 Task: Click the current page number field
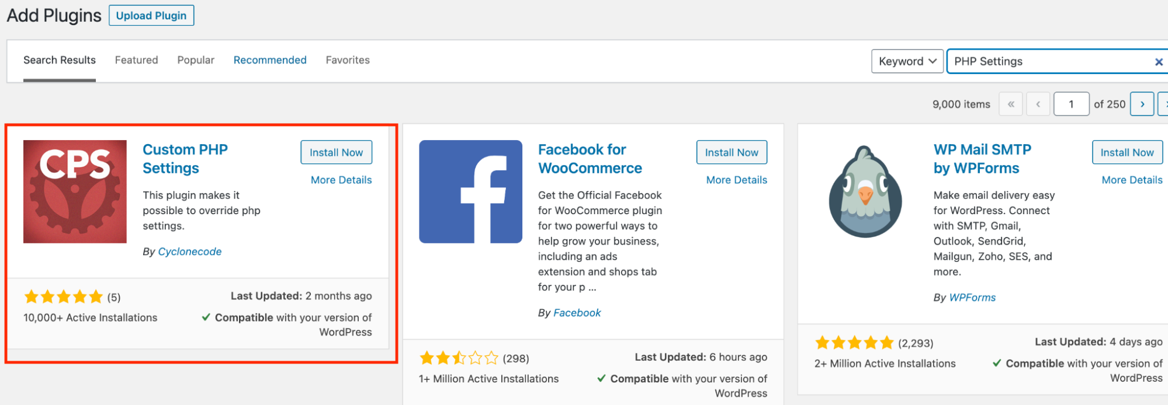tap(1071, 104)
